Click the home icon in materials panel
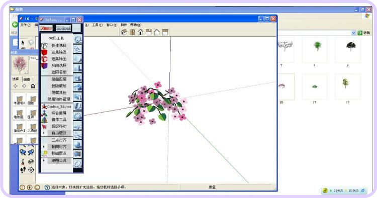The width and height of the screenshot is (377, 198). pyautogui.click(x=33, y=86)
